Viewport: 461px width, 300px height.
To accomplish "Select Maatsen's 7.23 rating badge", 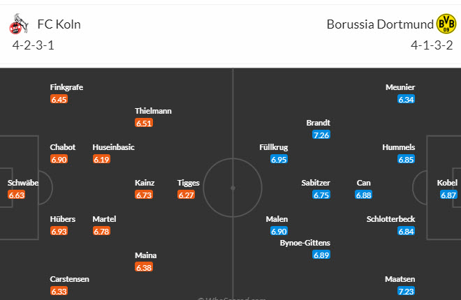I will coord(406,291).
